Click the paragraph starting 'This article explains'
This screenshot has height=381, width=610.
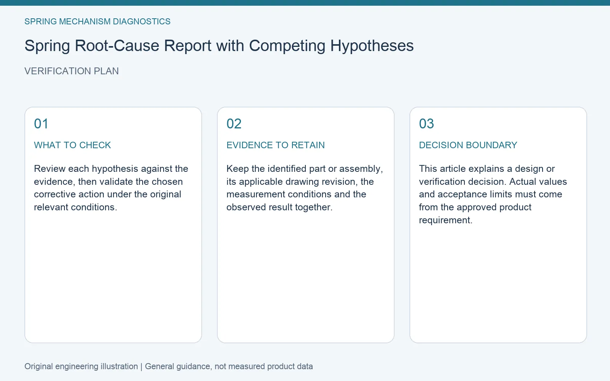493,194
